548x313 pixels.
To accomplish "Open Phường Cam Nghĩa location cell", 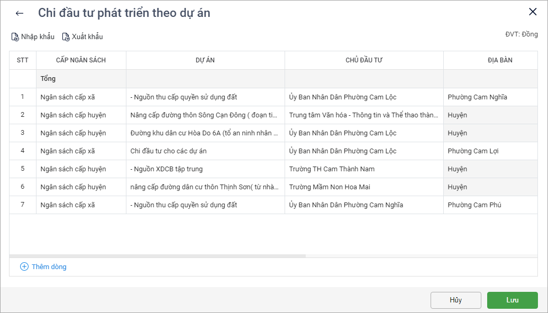I will [x=477, y=97].
